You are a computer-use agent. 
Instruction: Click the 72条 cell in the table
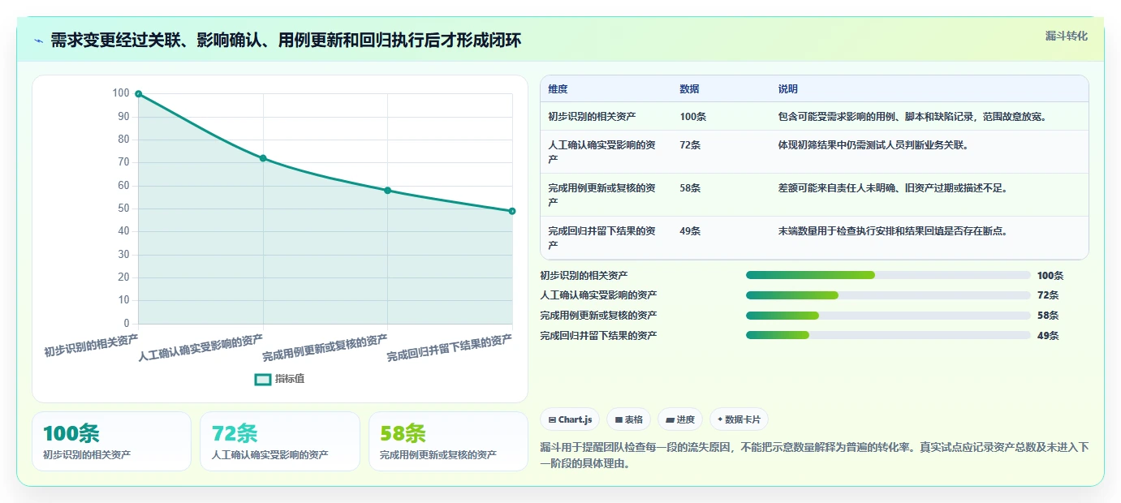click(x=690, y=145)
